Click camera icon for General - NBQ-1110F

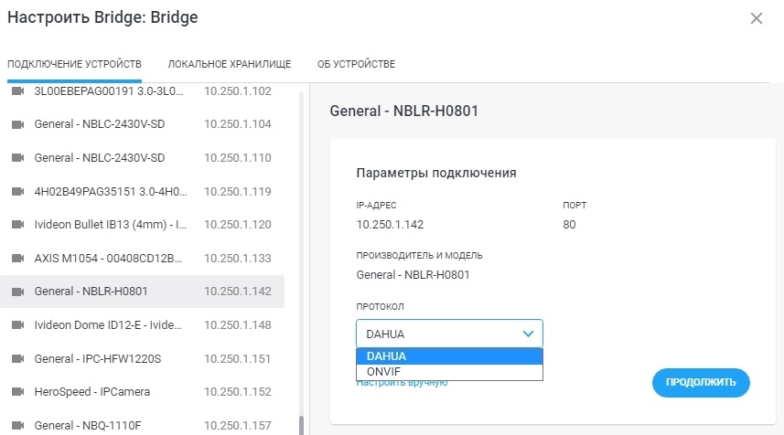point(18,426)
